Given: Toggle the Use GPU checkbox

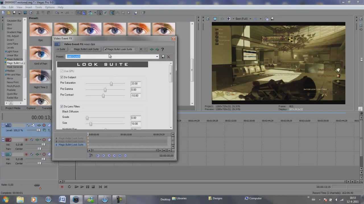Looking at the screenshot, I should [x=62, y=71].
